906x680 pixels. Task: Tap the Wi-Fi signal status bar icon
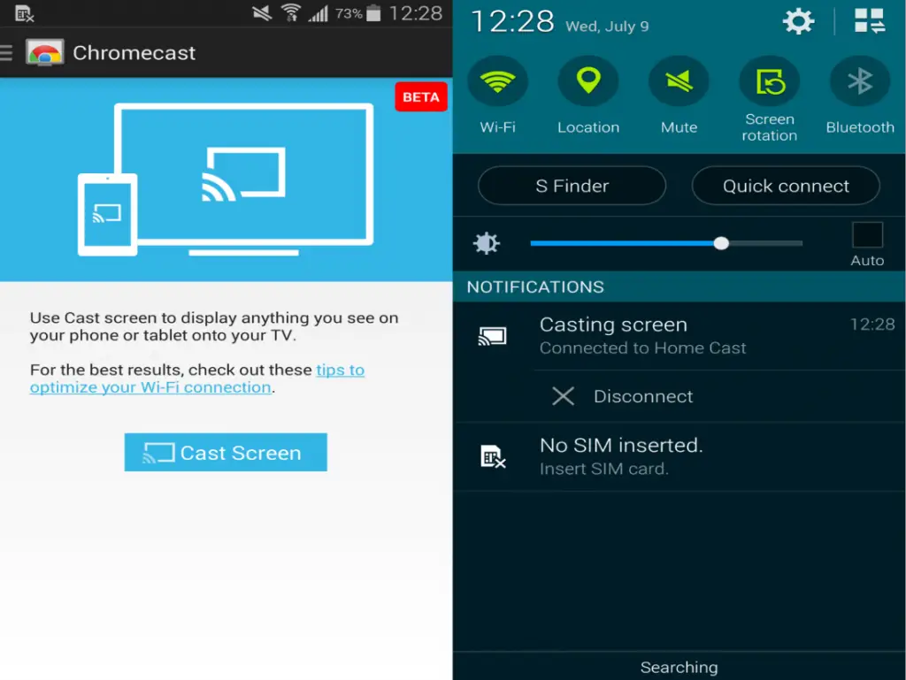pos(290,12)
